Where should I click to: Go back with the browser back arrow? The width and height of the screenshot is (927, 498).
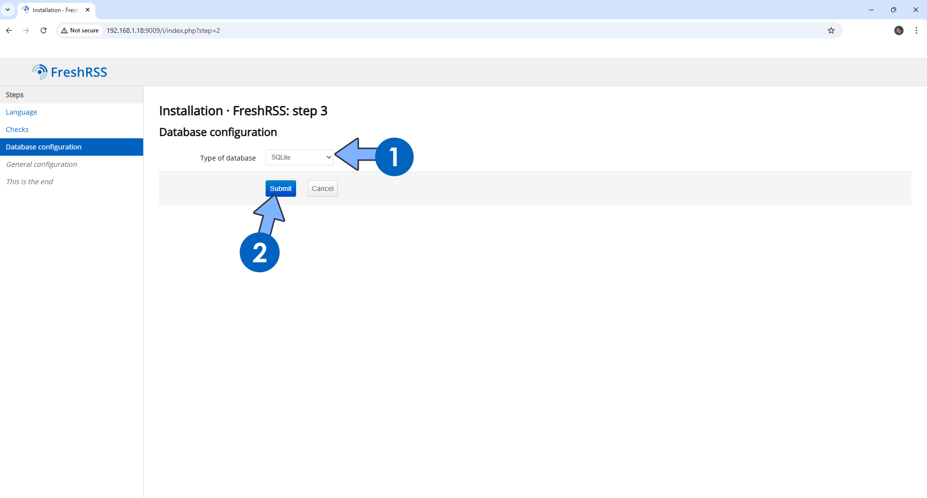[9, 30]
